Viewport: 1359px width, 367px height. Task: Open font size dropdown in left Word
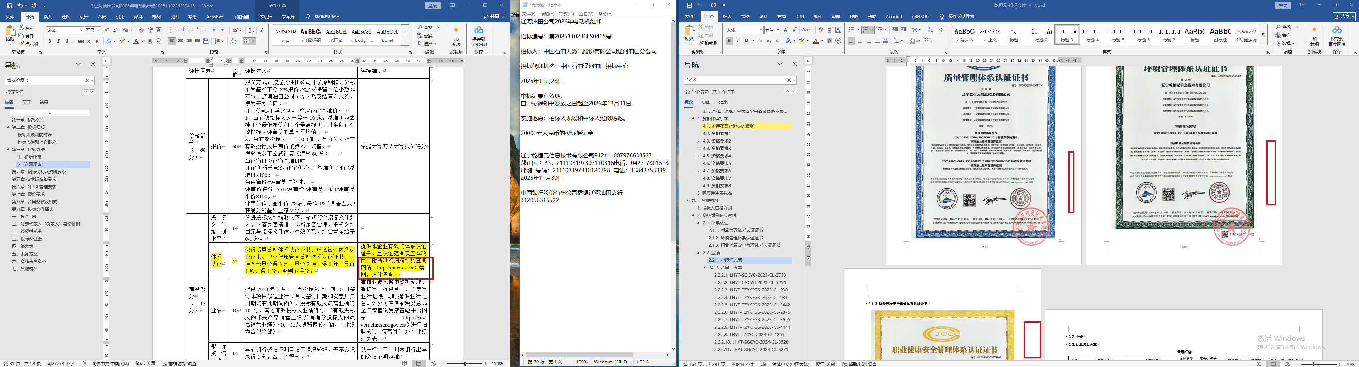pyautogui.click(x=99, y=30)
